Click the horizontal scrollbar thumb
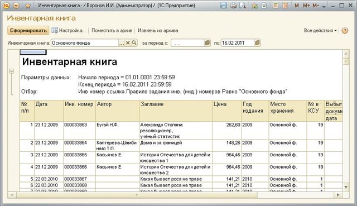The image size is (357, 206). pyautogui.click(x=137, y=195)
